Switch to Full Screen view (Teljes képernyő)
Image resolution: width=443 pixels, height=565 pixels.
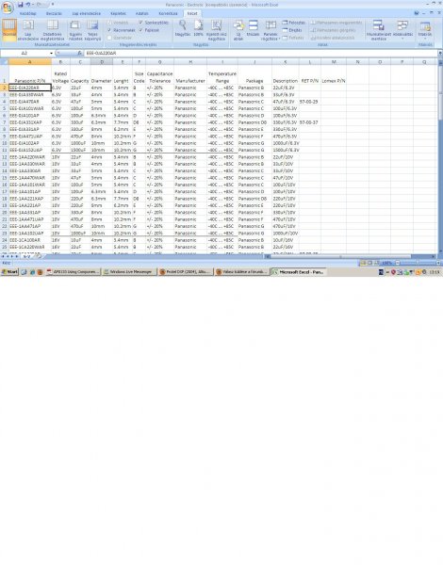click(92, 30)
